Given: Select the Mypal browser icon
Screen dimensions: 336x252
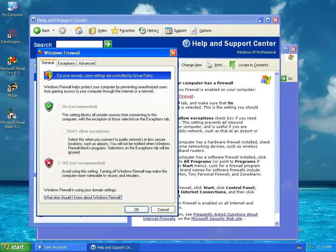Looking at the screenshot, I should pos(12,90).
